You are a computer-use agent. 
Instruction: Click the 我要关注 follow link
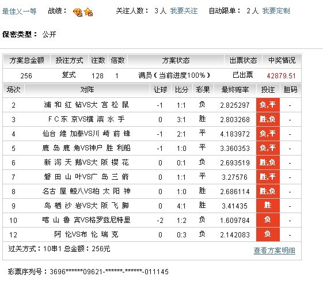pyautogui.click(x=184, y=11)
